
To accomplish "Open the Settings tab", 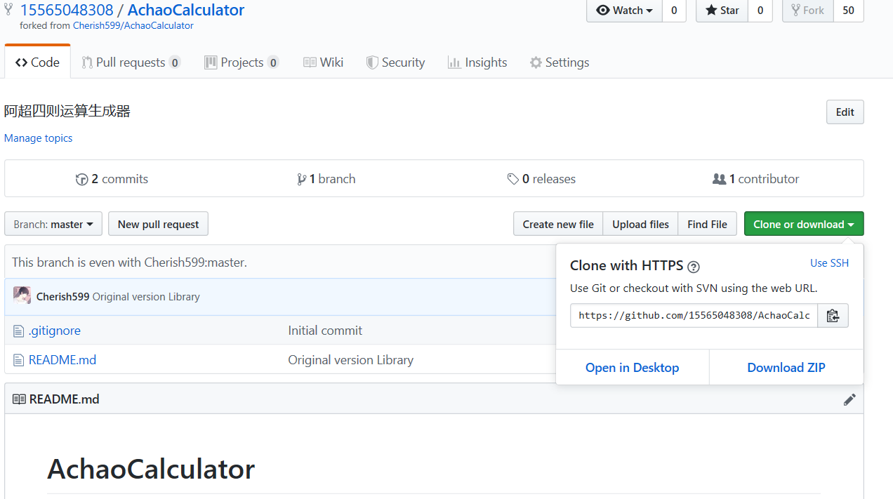I will click(x=560, y=62).
